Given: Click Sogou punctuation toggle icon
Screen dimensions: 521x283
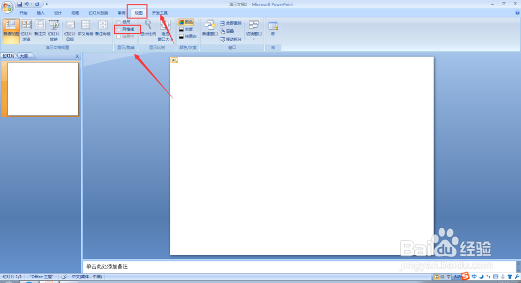Looking at the screenshot, I should click(x=488, y=277).
